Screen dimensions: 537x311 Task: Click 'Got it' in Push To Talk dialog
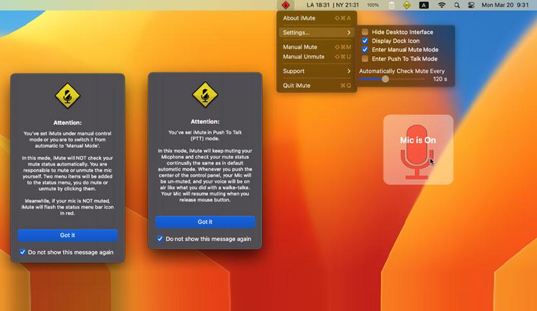tap(205, 222)
